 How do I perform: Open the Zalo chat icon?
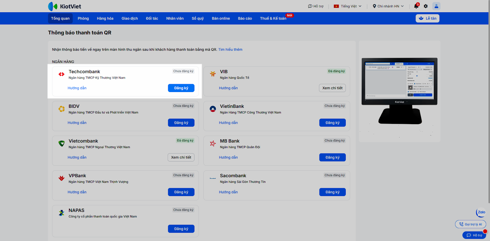[481, 212]
